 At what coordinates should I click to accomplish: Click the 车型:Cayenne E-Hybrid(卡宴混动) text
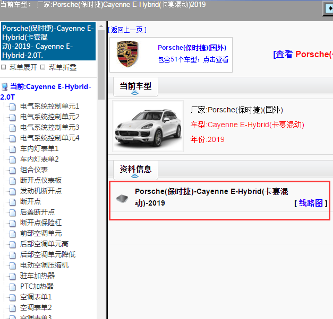(x=247, y=125)
